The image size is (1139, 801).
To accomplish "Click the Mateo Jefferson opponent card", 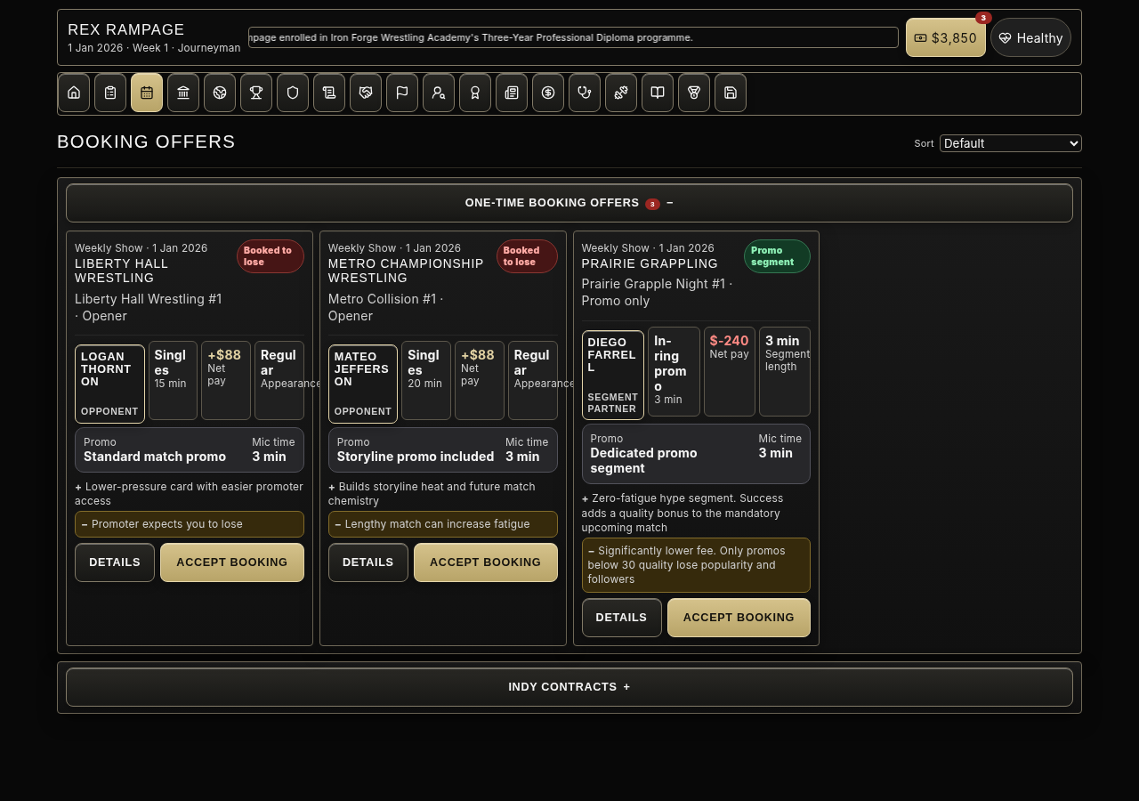I will pyautogui.click(x=363, y=384).
